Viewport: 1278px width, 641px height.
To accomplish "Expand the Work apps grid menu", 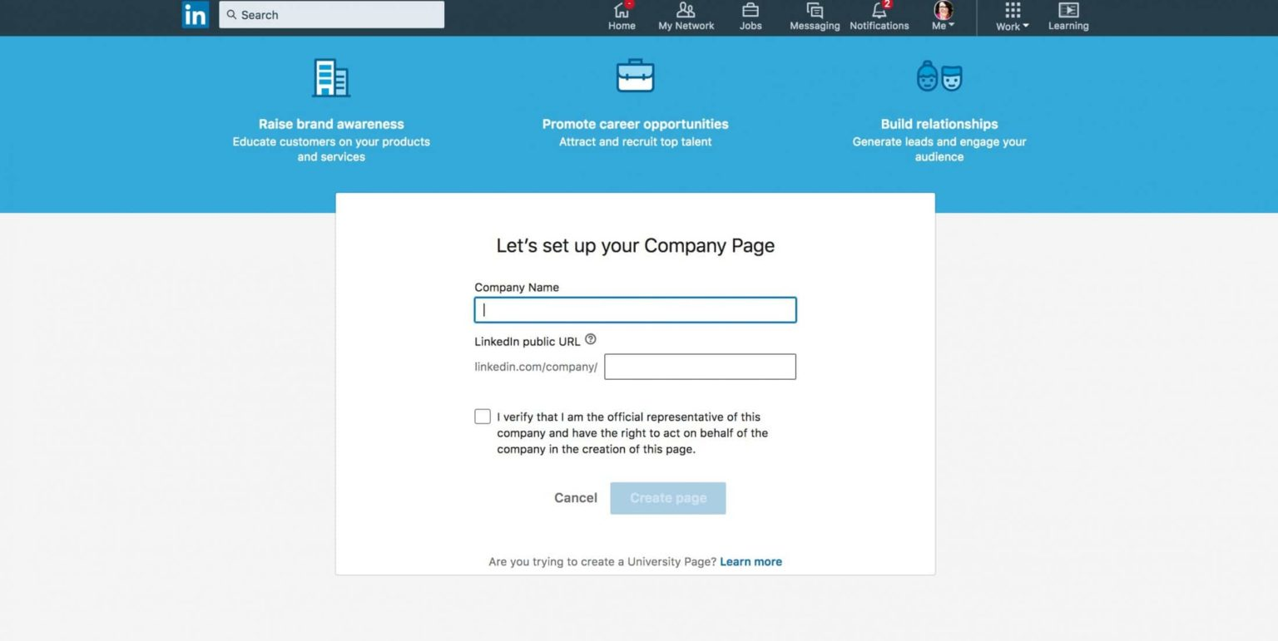I will pos(1012,17).
